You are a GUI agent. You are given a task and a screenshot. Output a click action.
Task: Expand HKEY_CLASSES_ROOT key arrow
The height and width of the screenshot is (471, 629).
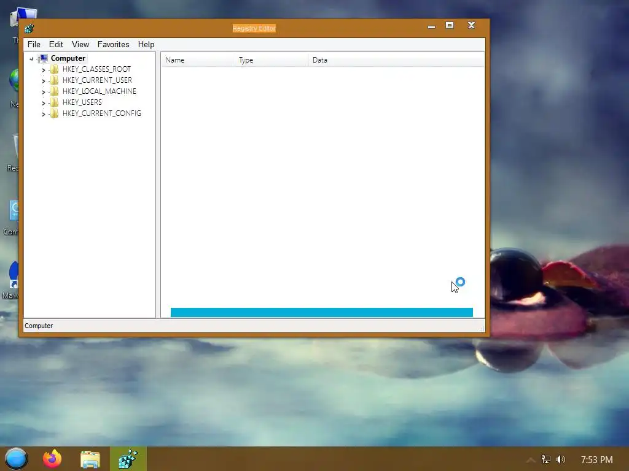click(44, 70)
